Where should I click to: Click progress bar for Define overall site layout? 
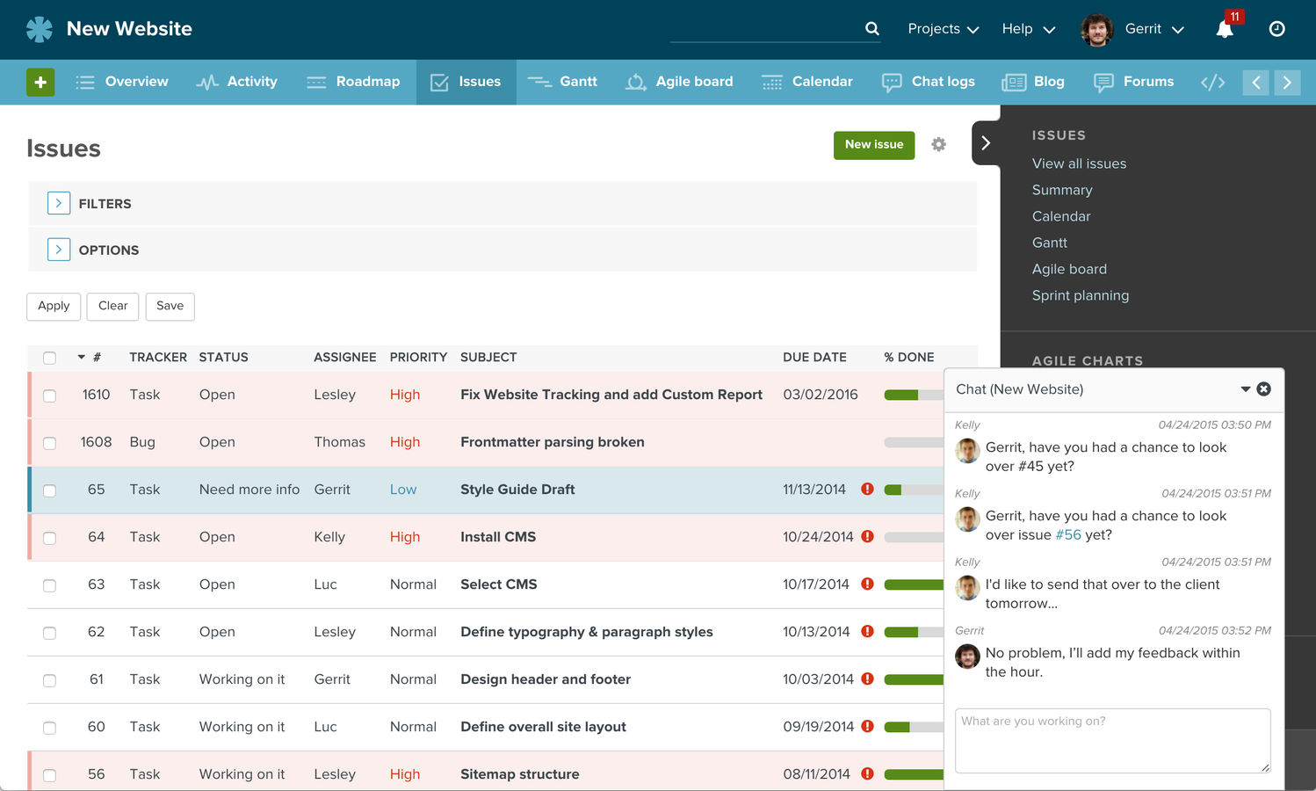(914, 727)
